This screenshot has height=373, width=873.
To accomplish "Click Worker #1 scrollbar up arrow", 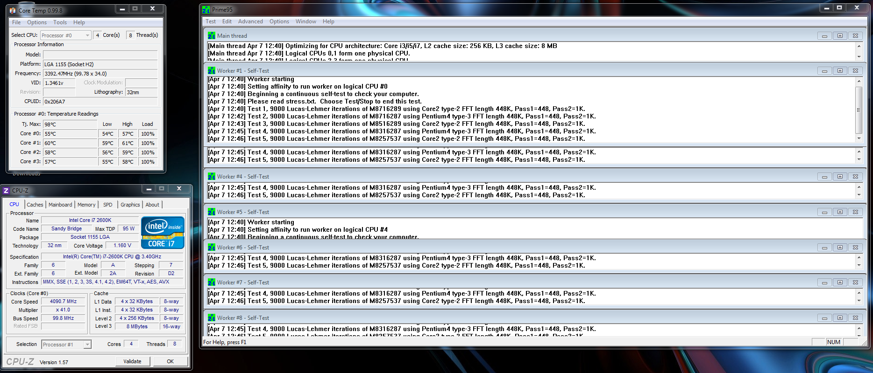I will pyautogui.click(x=859, y=81).
